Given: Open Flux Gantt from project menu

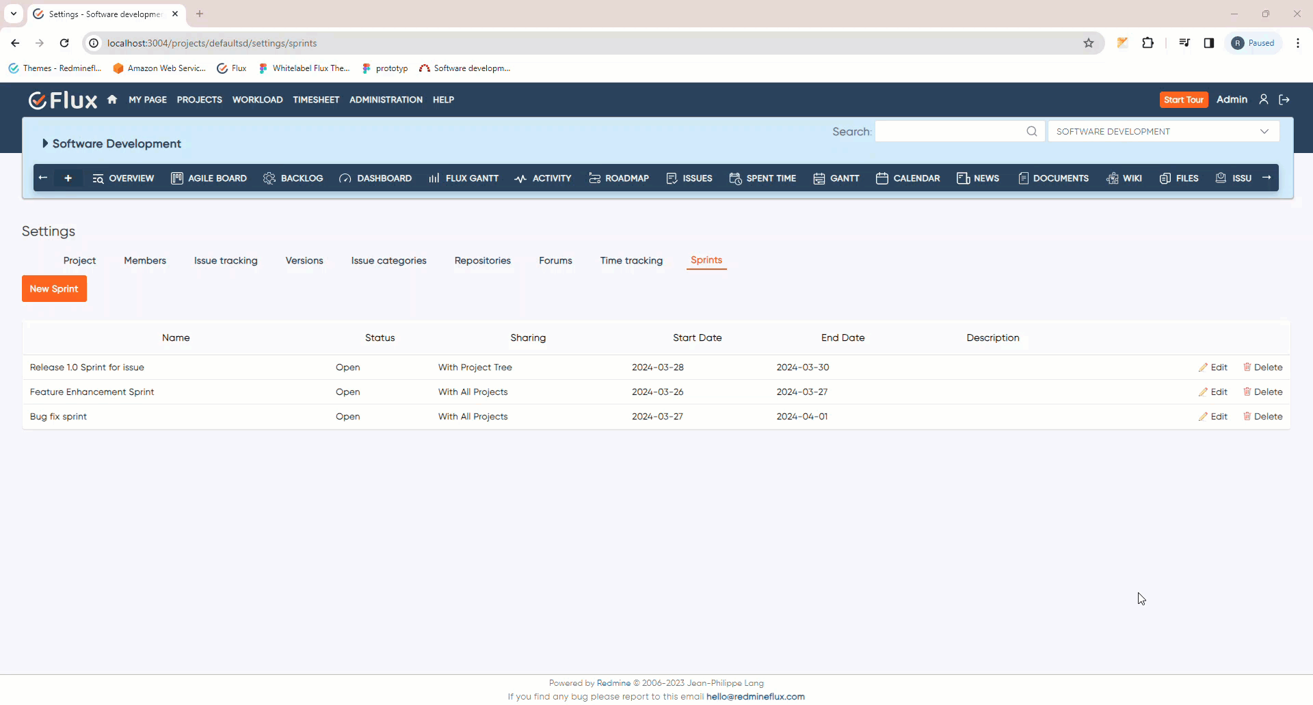Looking at the screenshot, I should (464, 178).
